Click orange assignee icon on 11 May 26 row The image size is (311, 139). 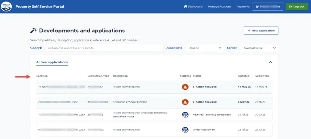pos(185,87)
